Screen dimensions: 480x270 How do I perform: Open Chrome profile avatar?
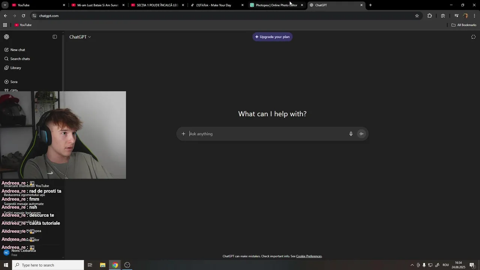[x=465, y=16]
